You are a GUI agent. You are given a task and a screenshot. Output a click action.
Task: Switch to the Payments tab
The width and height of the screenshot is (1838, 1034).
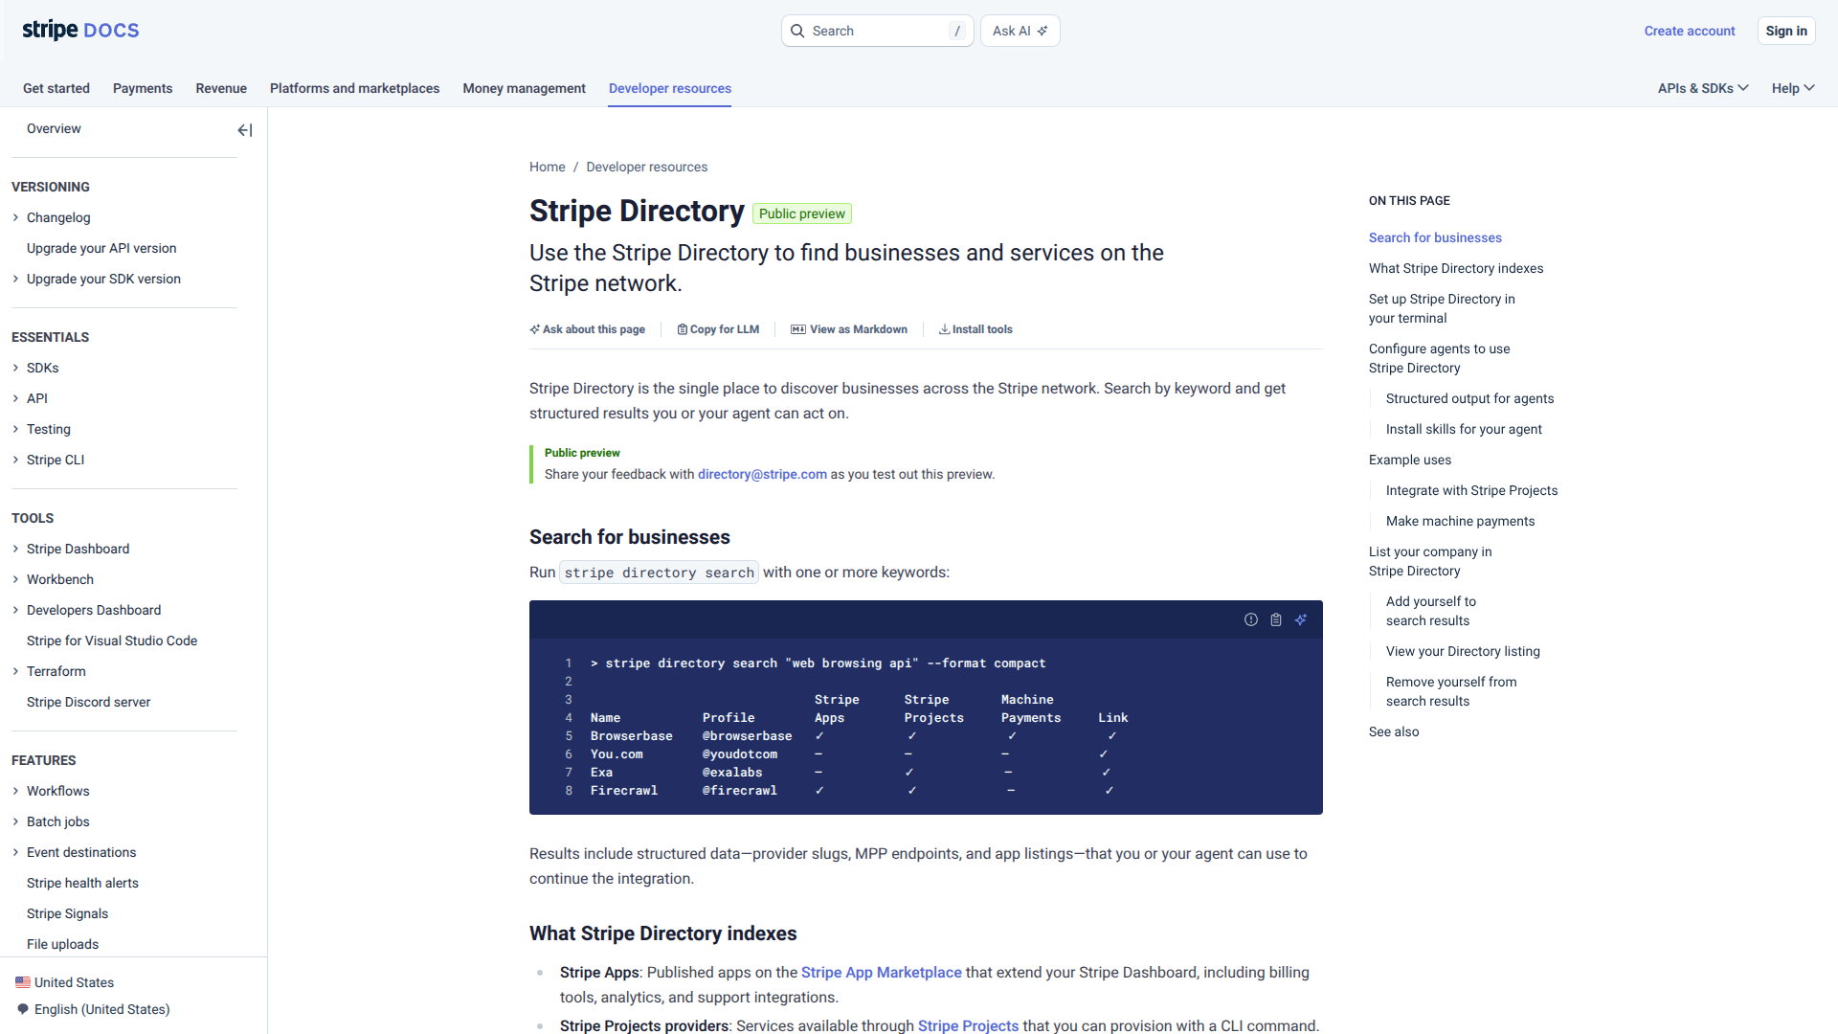pyautogui.click(x=143, y=88)
